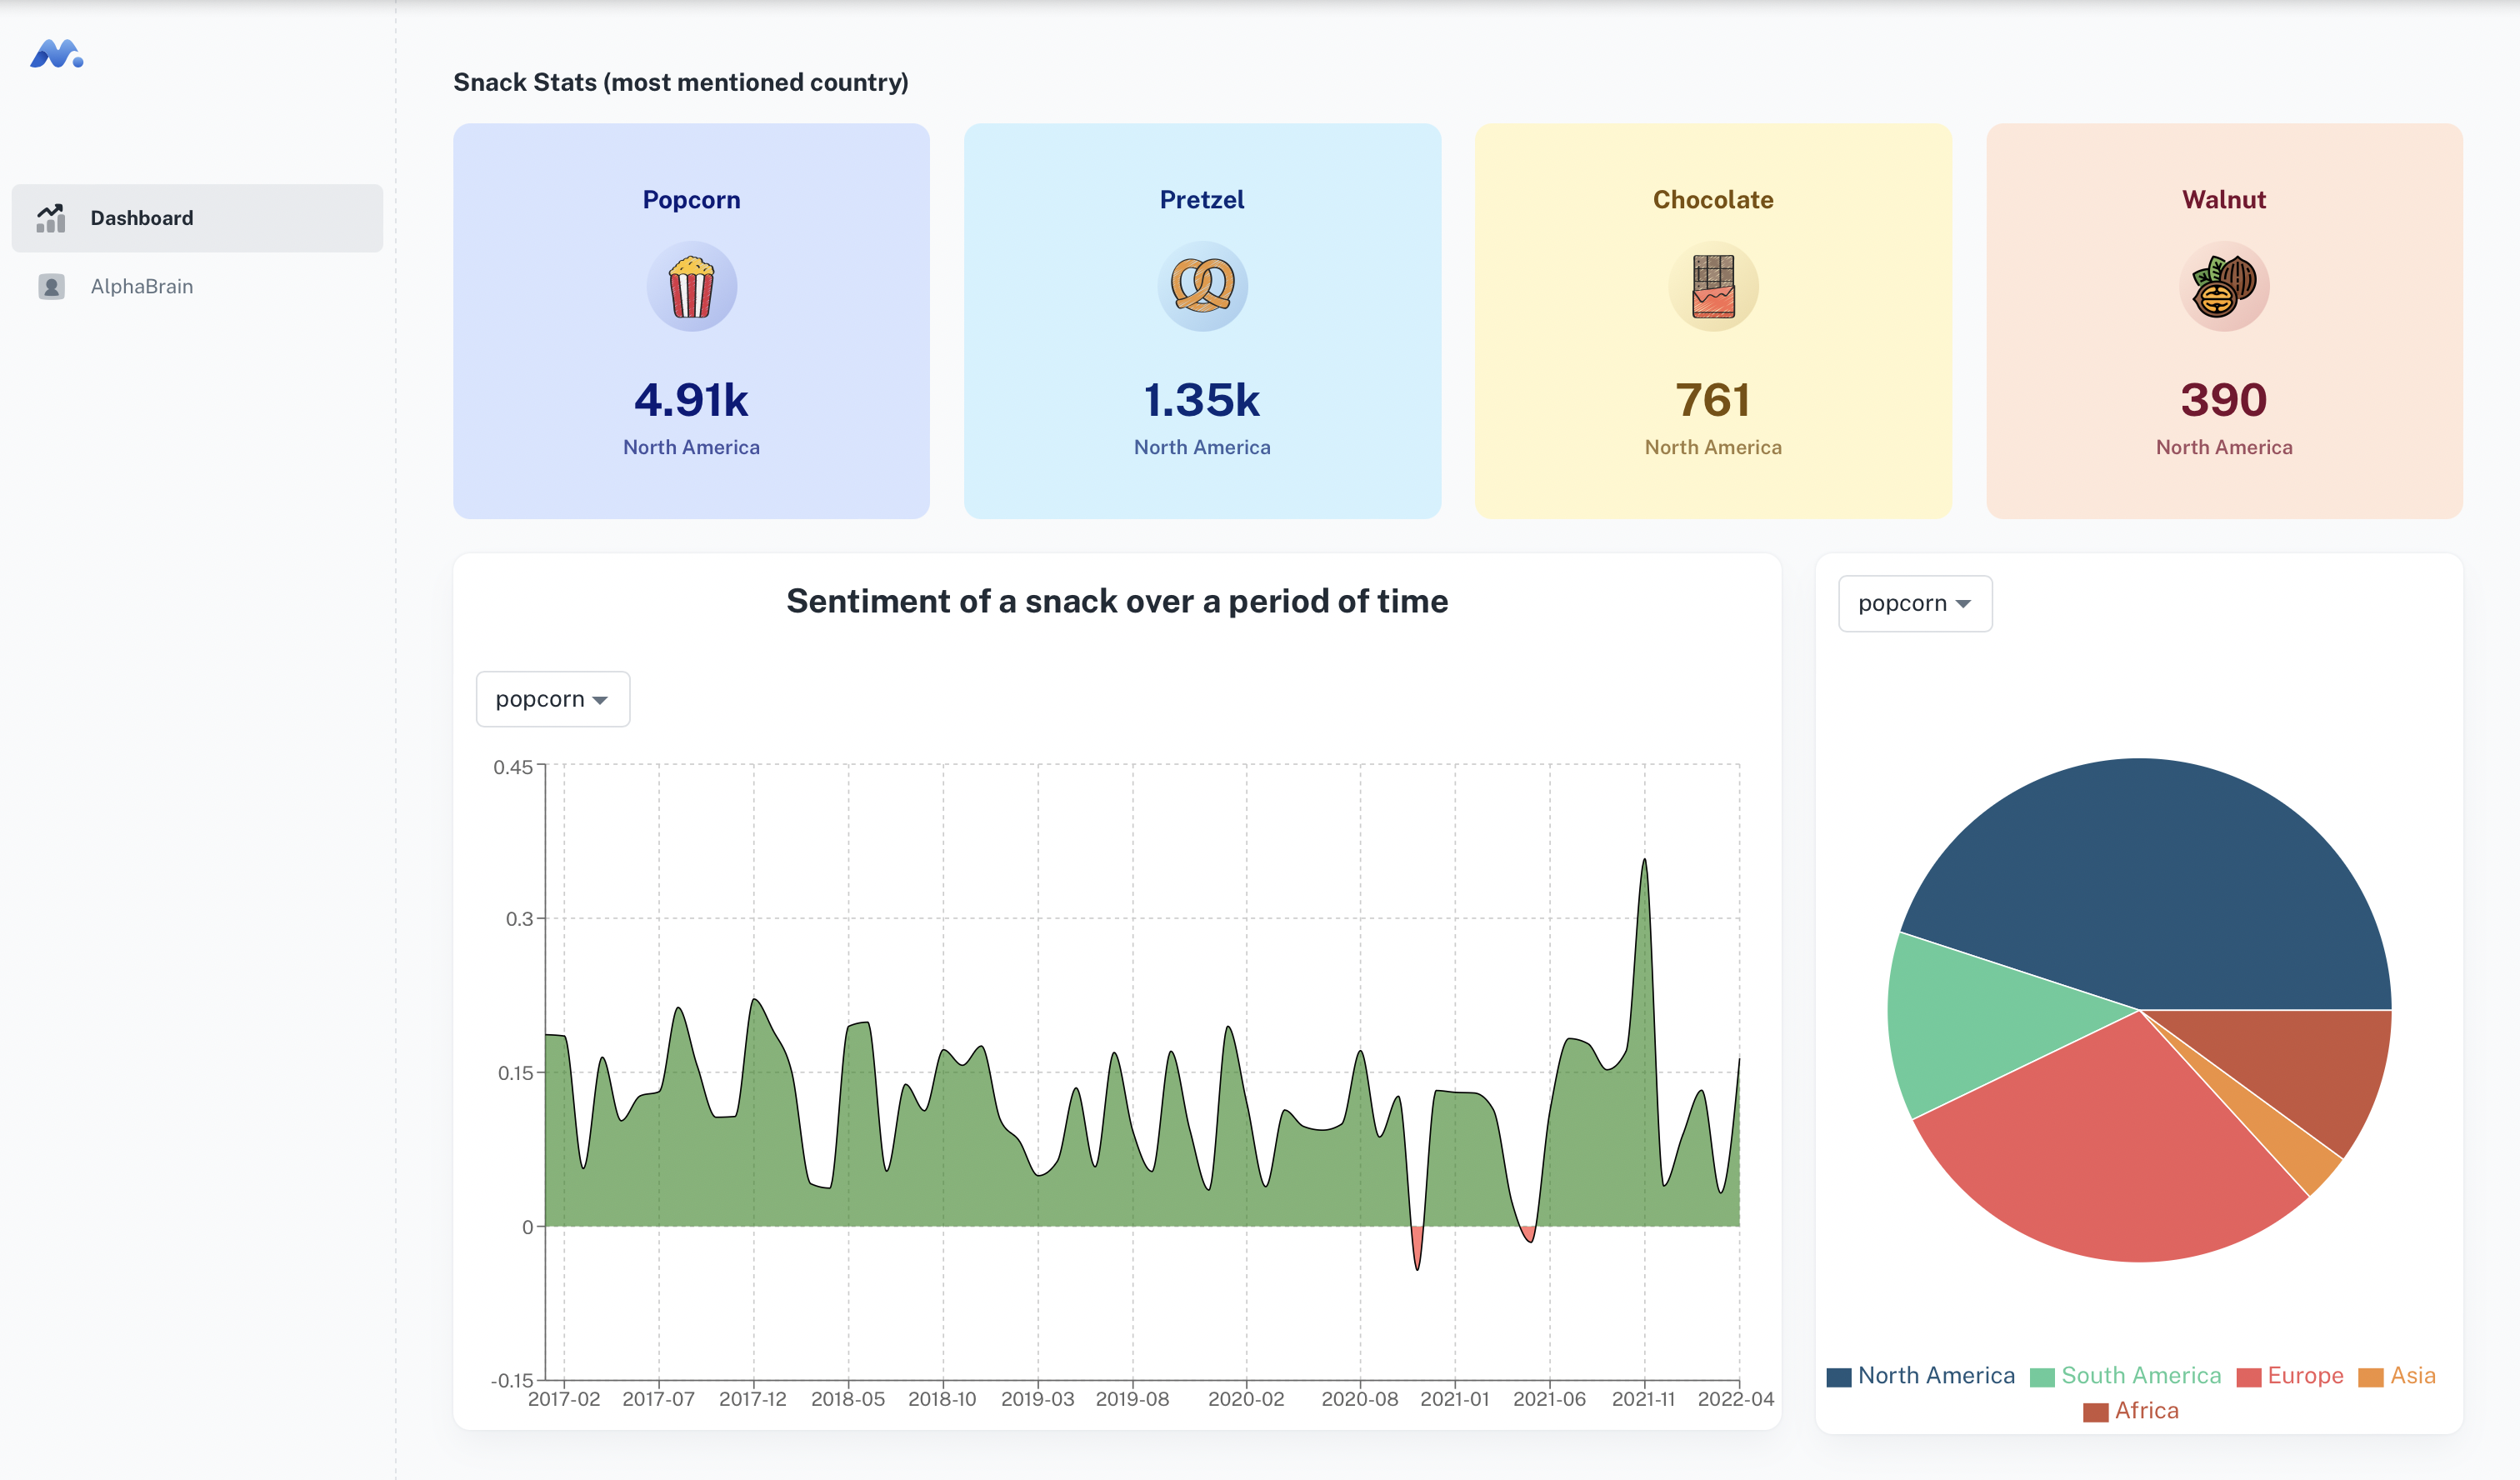Click the blue M logo icon
The height and width of the screenshot is (1480, 2520).
pyautogui.click(x=56, y=53)
